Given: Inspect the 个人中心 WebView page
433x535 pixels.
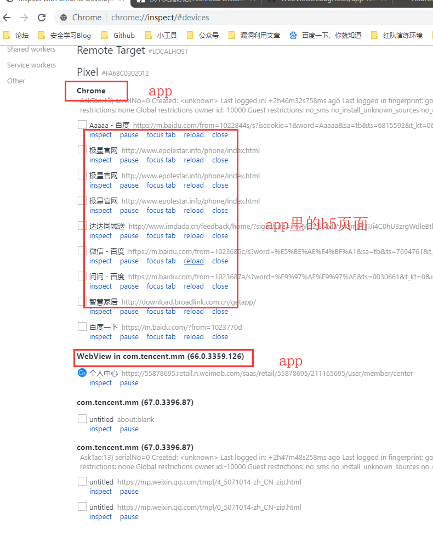Looking at the screenshot, I should [100, 383].
